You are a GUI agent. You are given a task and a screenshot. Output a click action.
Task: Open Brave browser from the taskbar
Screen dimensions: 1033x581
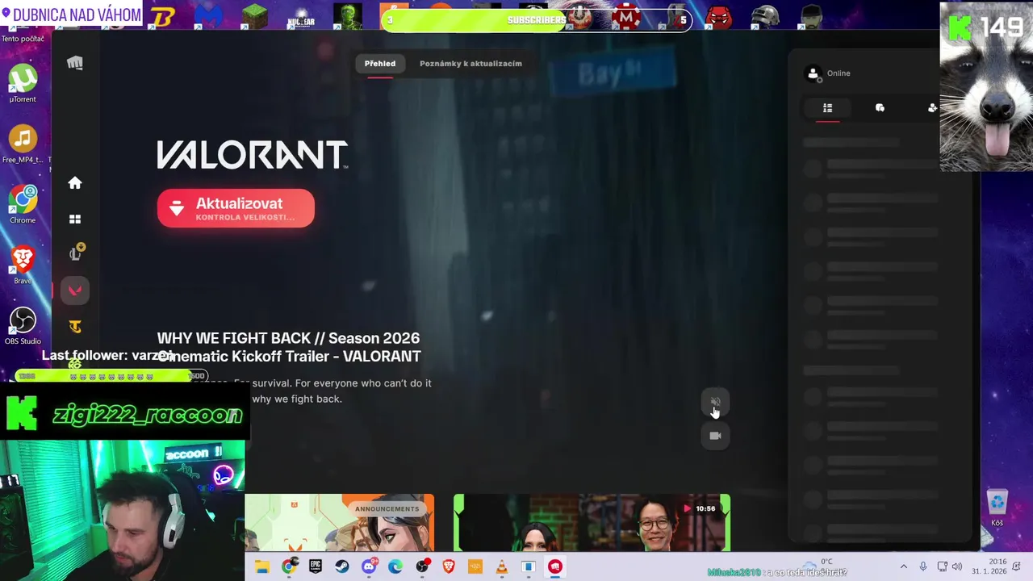[x=449, y=567]
